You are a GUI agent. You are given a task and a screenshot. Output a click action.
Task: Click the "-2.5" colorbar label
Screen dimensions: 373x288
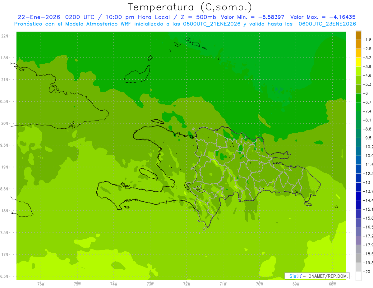tap(367, 49)
